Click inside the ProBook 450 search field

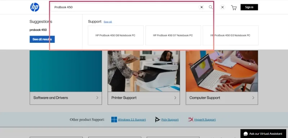point(125,7)
